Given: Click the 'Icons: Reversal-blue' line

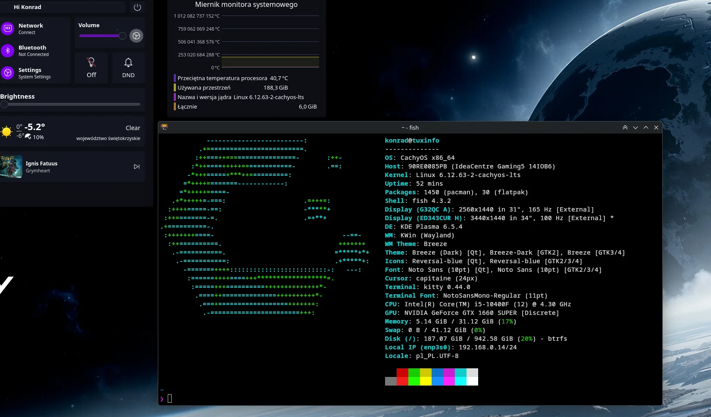Looking at the screenshot, I should (483, 261).
